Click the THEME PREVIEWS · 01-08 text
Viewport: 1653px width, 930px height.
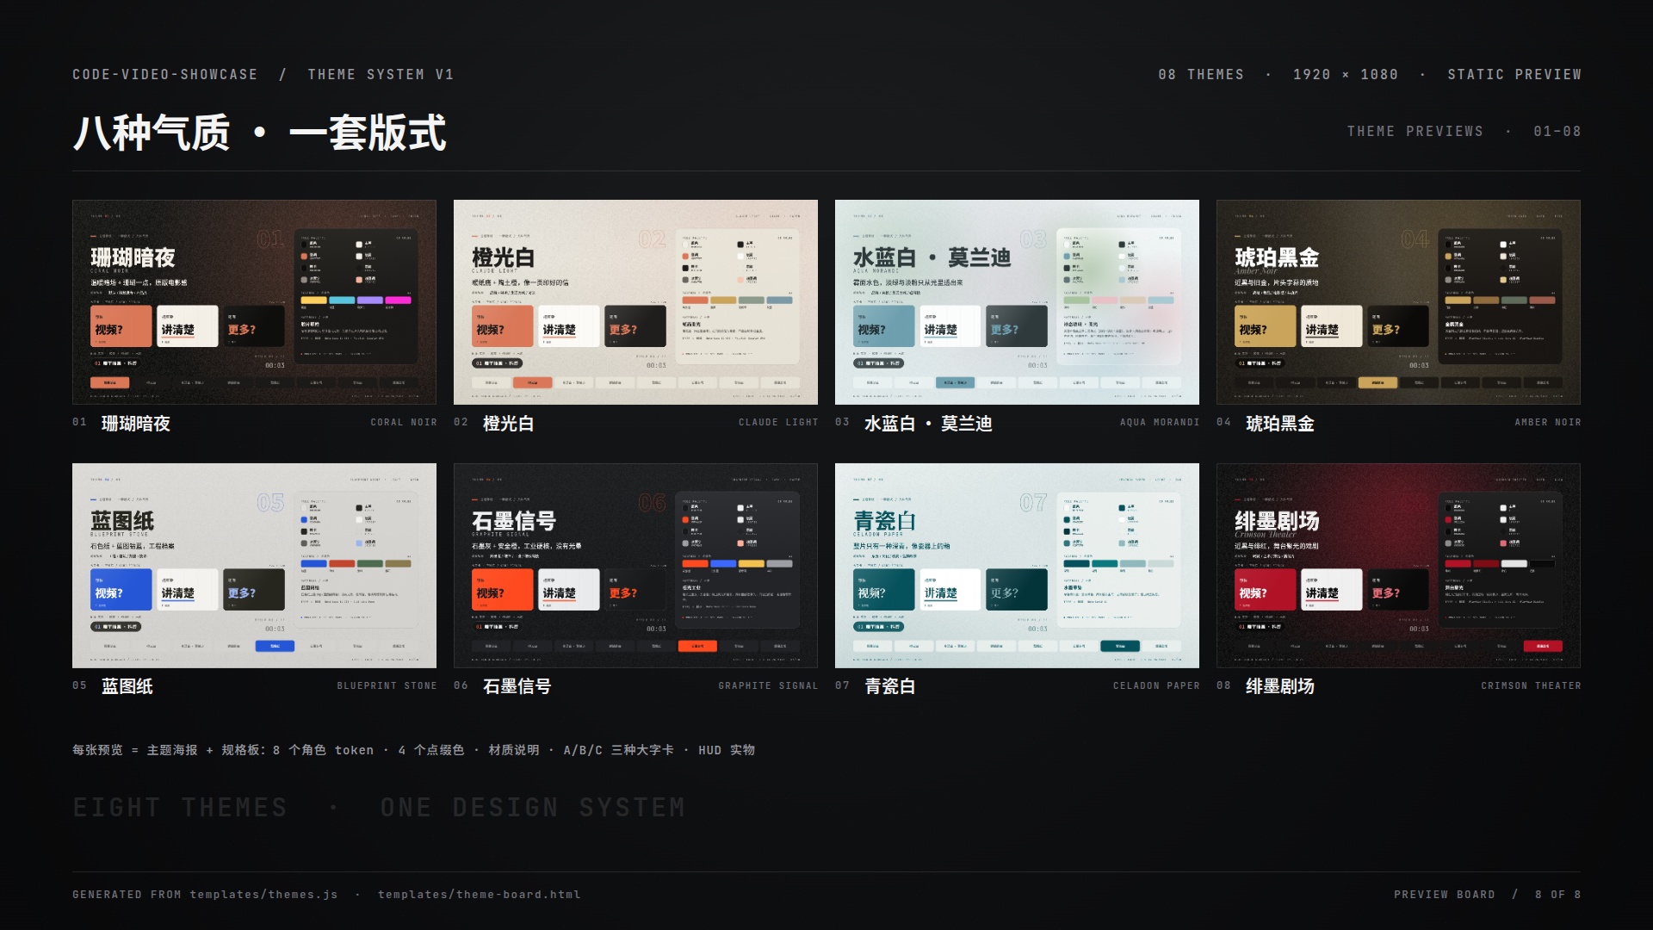(1464, 132)
